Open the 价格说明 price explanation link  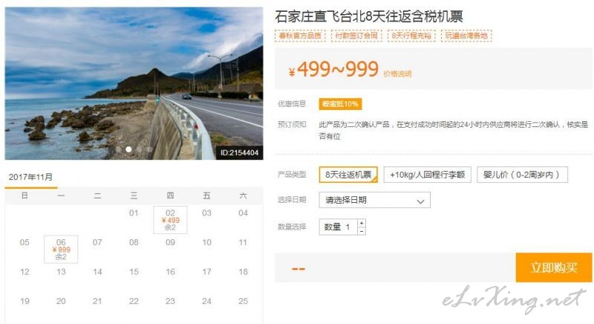(397, 74)
